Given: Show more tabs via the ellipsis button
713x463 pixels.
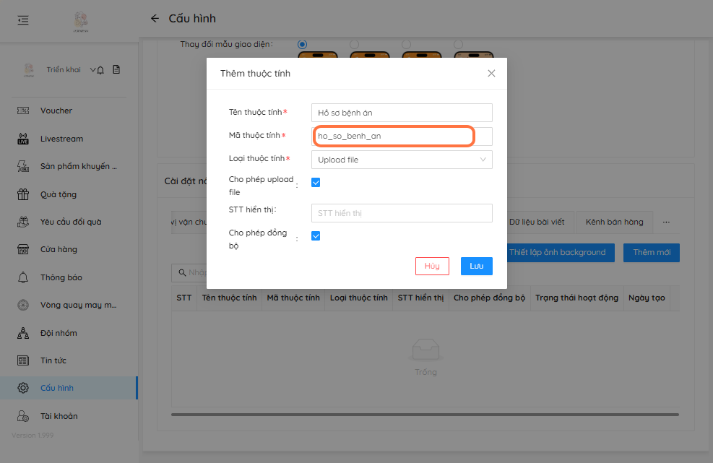Looking at the screenshot, I should point(666,222).
